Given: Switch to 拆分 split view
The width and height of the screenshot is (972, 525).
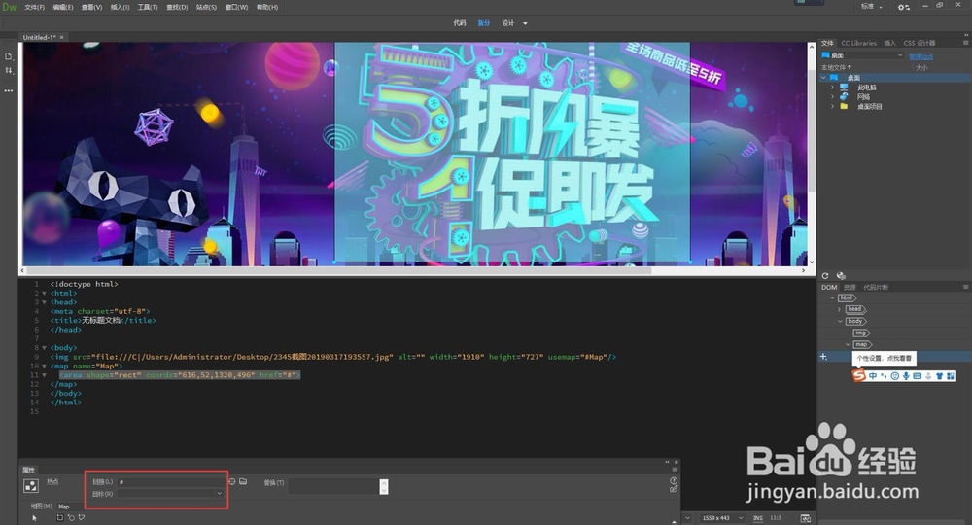Looking at the screenshot, I should [x=483, y=23].
